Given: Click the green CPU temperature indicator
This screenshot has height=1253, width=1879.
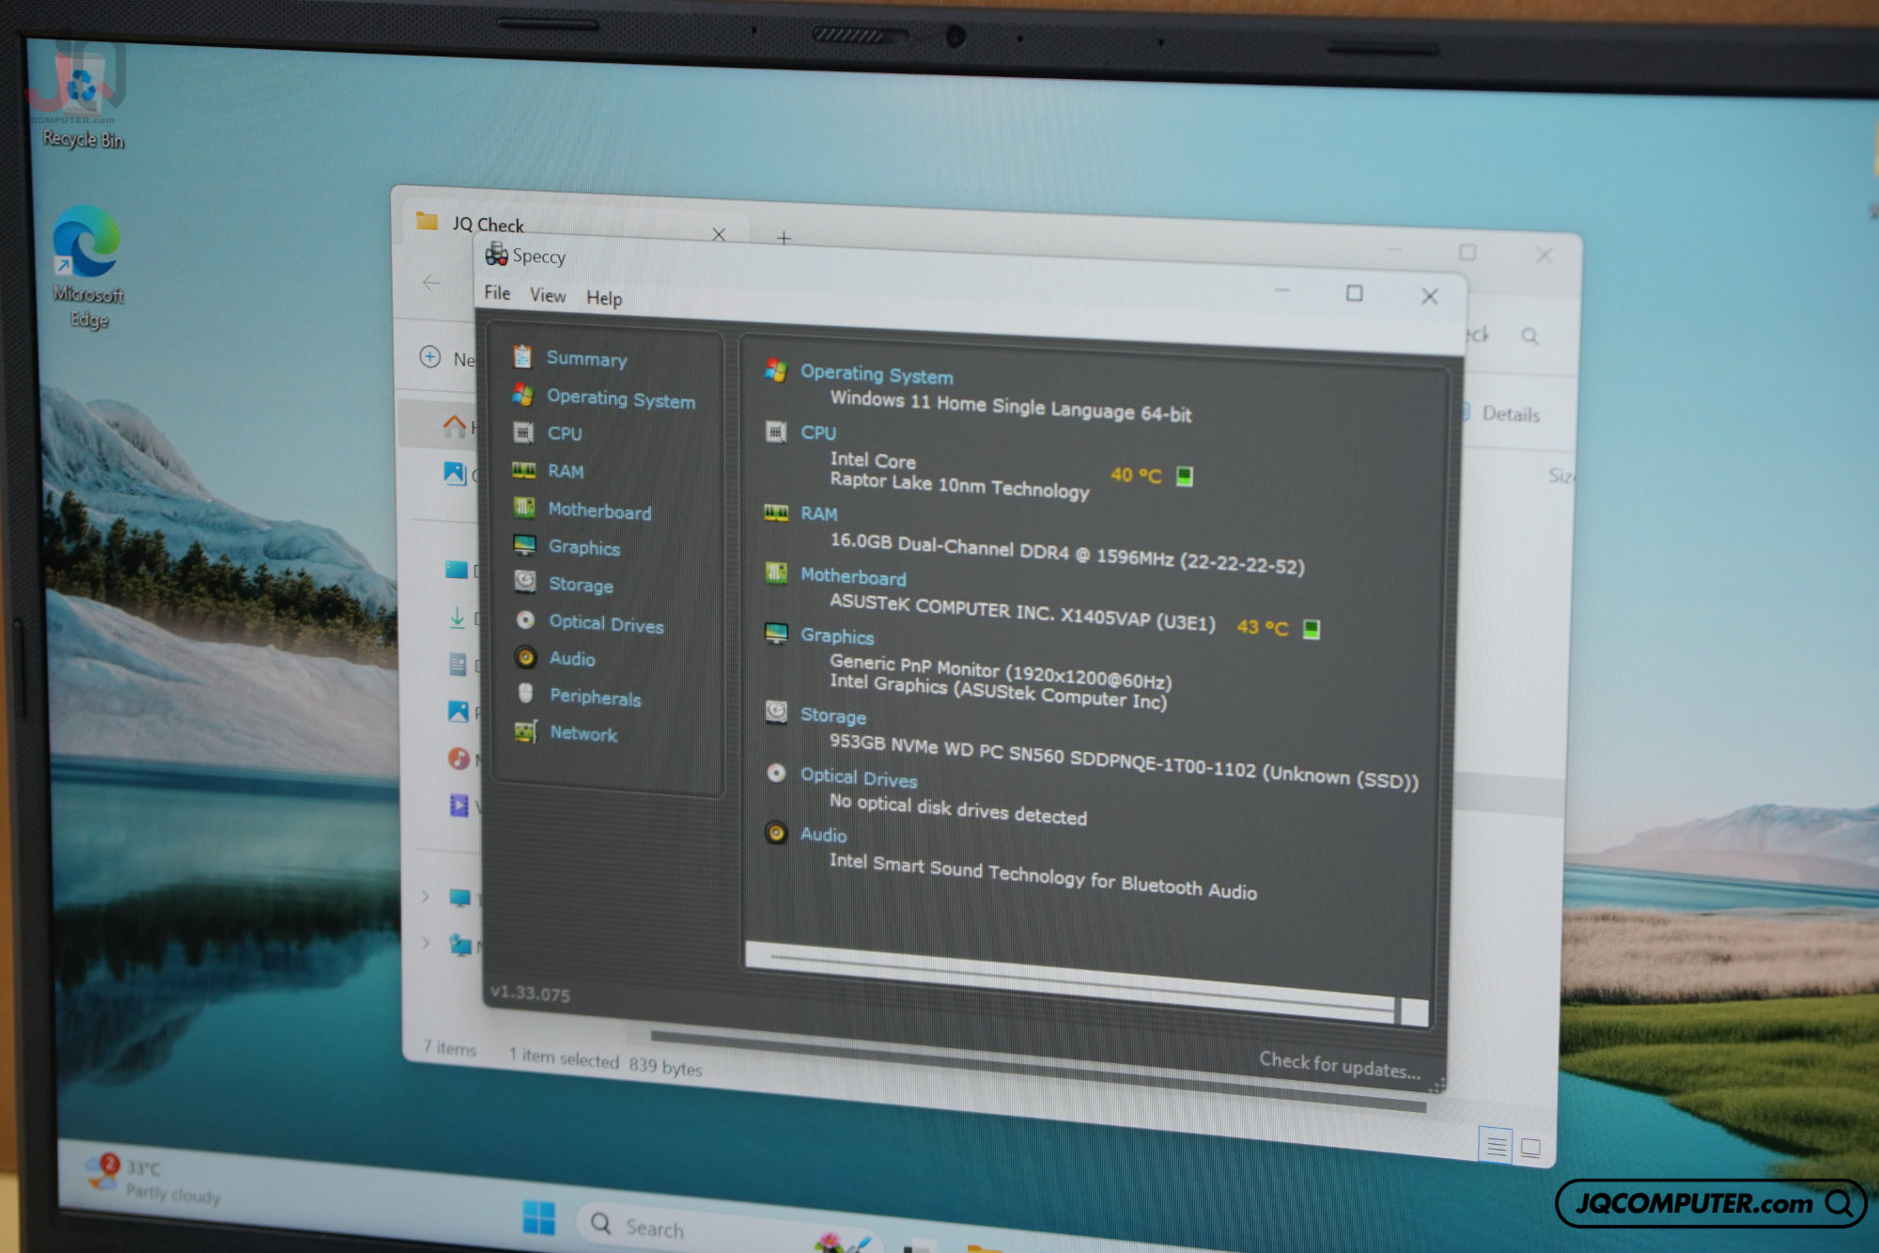Looking at the screenshot, I should (1185, 477).
